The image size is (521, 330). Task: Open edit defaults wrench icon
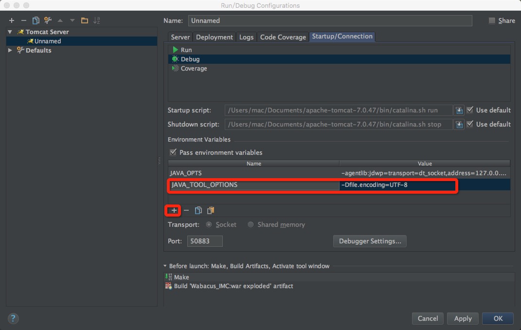coord(48,20)
